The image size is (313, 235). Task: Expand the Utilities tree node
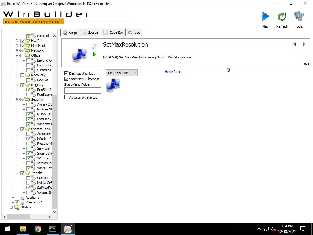(11, 207)
